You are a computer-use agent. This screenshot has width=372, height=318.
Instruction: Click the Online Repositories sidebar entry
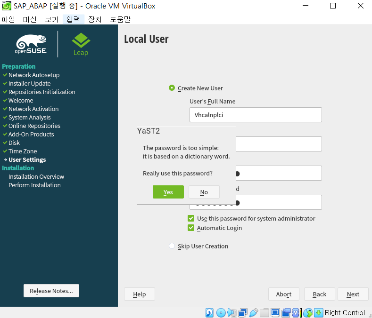coord(34,126)
